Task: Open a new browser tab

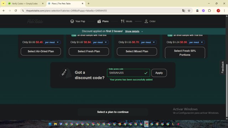Action: pyautogui.click(x=88, y=4)
